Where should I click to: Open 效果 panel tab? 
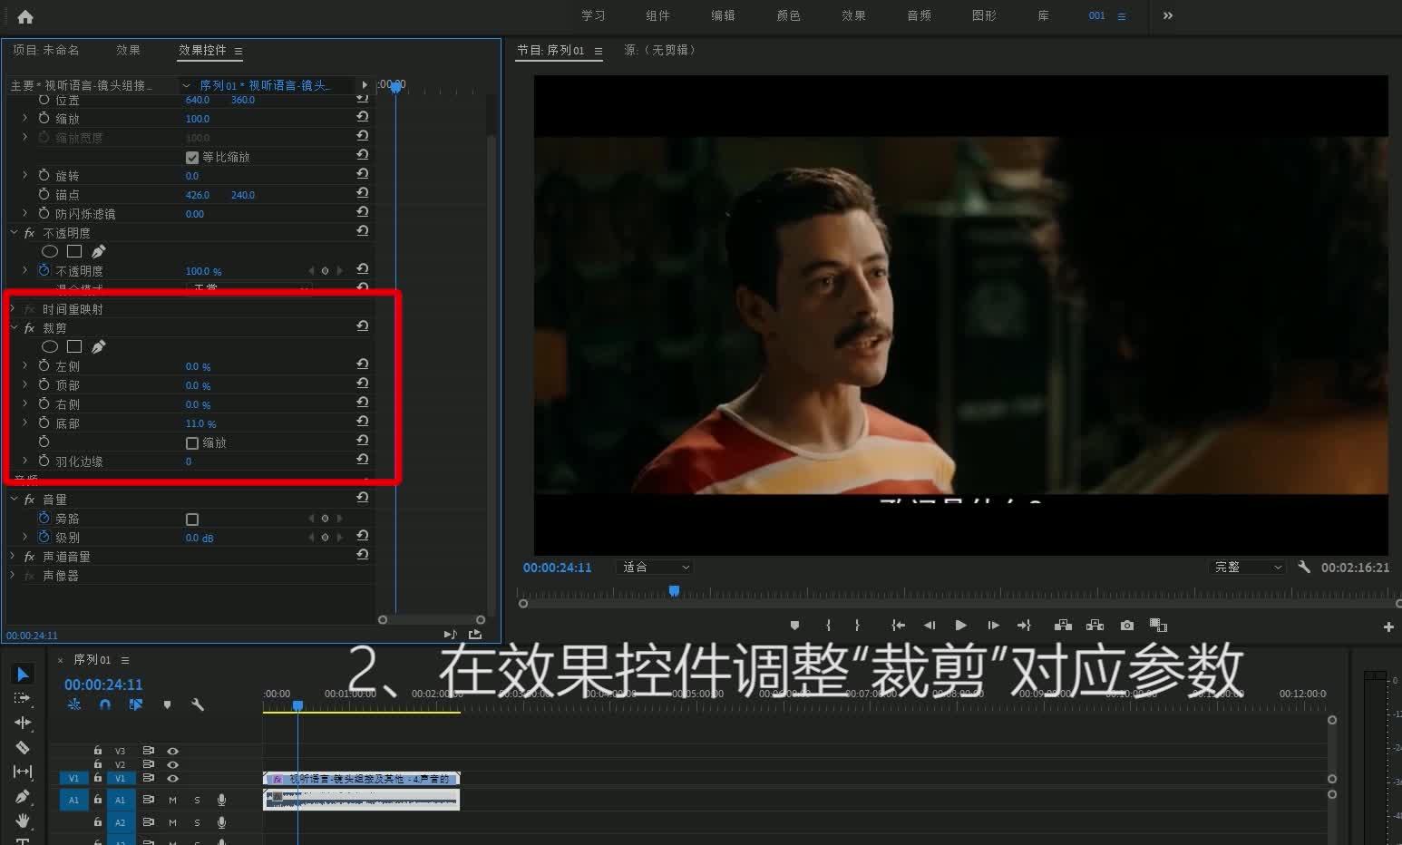pos(128,50)
